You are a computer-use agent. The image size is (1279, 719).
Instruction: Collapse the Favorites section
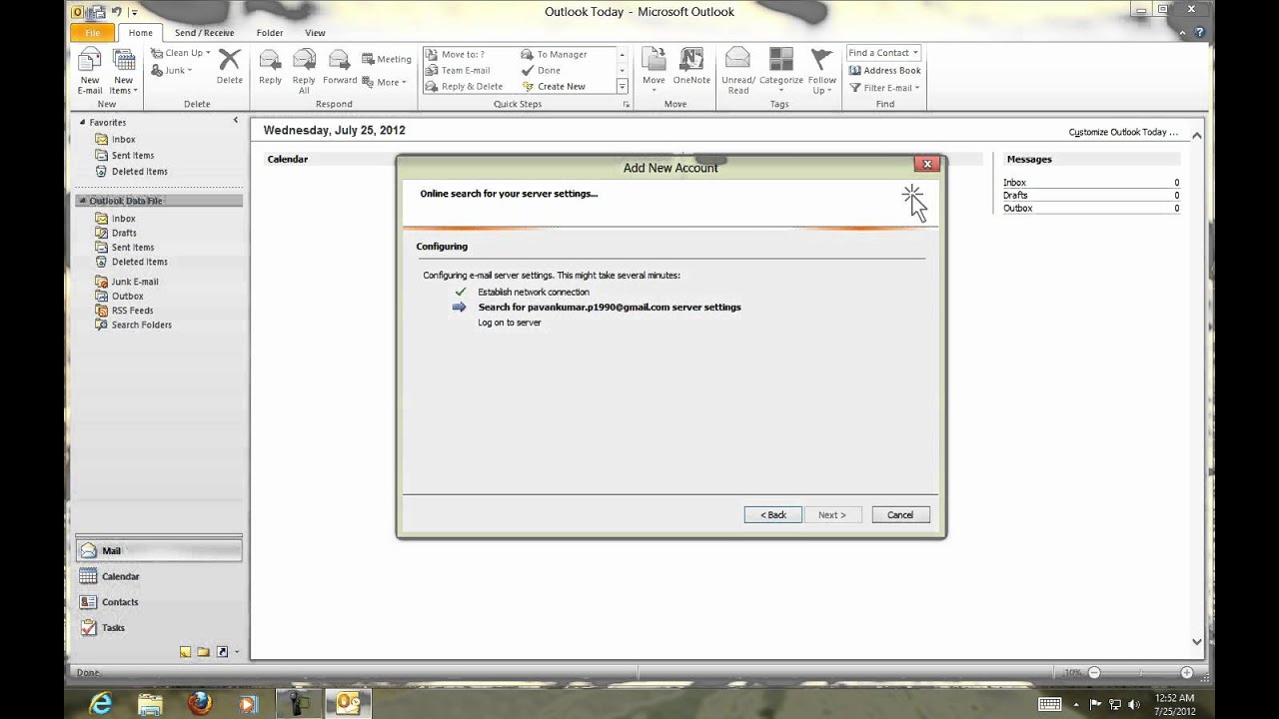coord(84,123)
